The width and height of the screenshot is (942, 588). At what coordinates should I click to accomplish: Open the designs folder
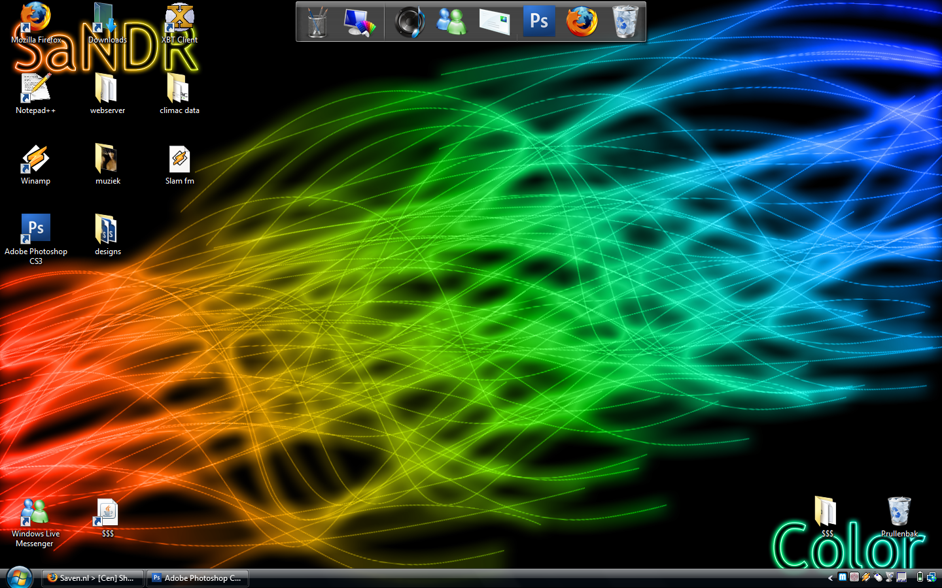(x=107, y=235)
